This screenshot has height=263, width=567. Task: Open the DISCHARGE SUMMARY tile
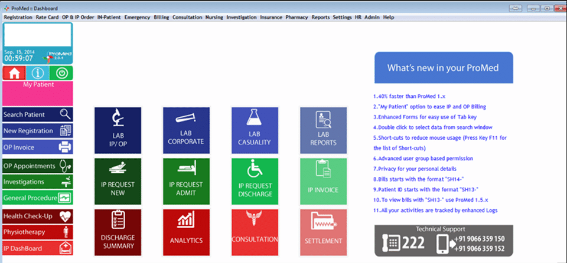click(x=118, y=232)
